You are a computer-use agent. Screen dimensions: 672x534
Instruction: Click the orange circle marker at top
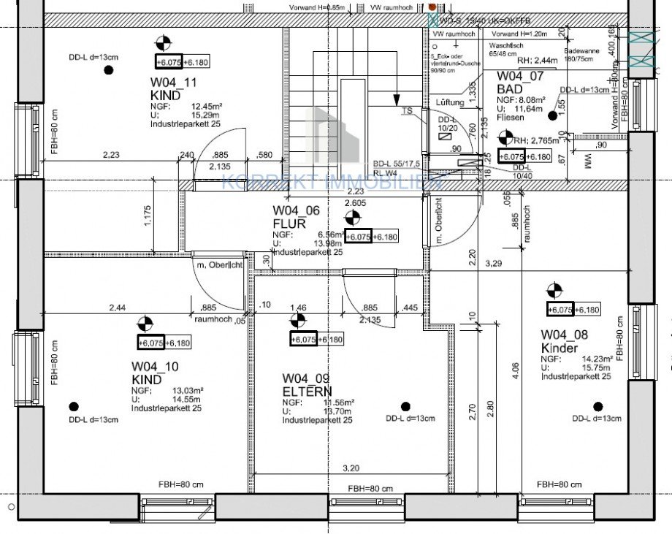point(432,7)
